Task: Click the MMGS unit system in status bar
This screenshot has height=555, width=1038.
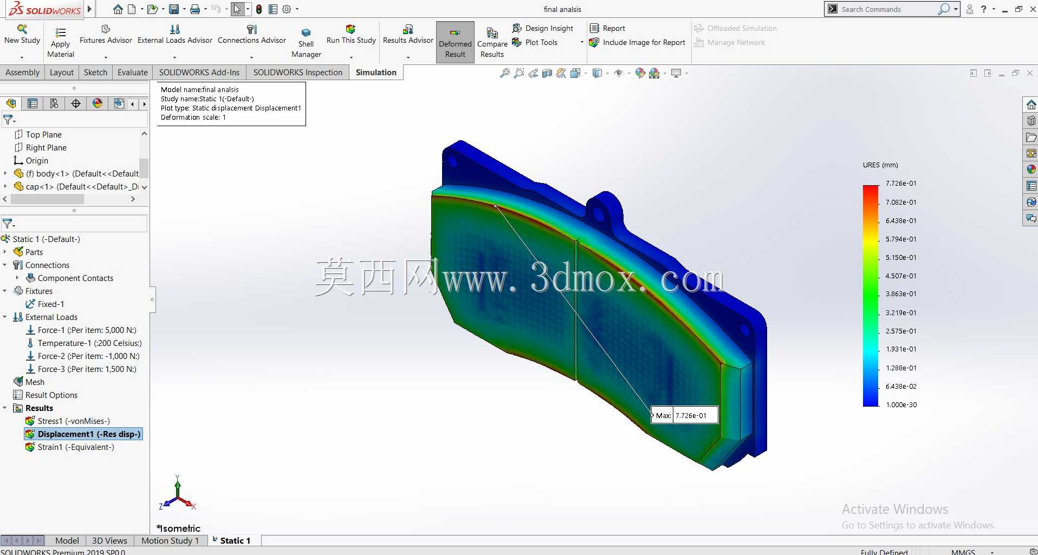Action: point(963,552)
